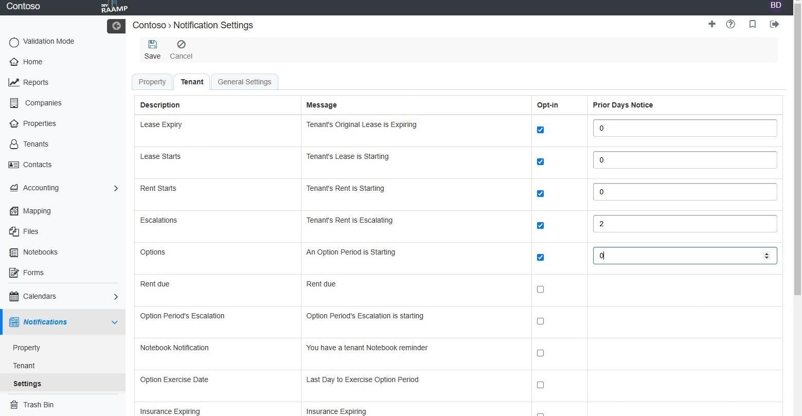Expand the Calendars menu chevron

click(116, 297)
